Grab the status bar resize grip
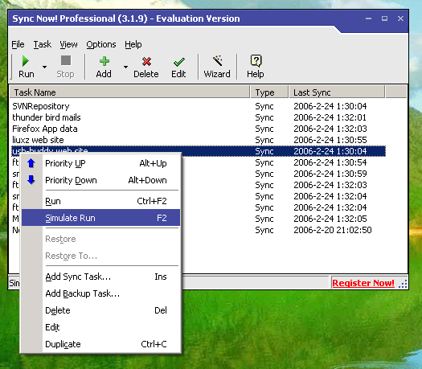Image resolution: width=422 pixels, height=369 pixels. pyautogui.click(x=403, y=284)
